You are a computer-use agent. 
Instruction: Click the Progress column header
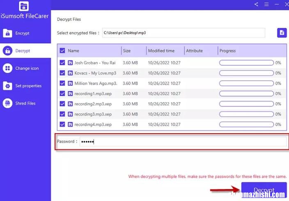point(227,51)
